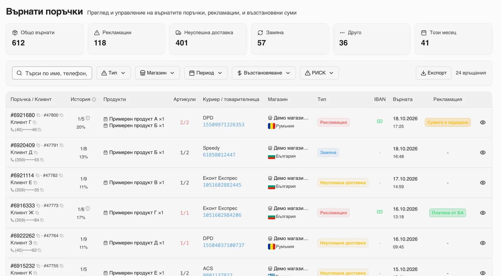Copy reference #47800 via its copy icon
The height and width of the screenshot is (276, 501).
[x=62, y=115]
